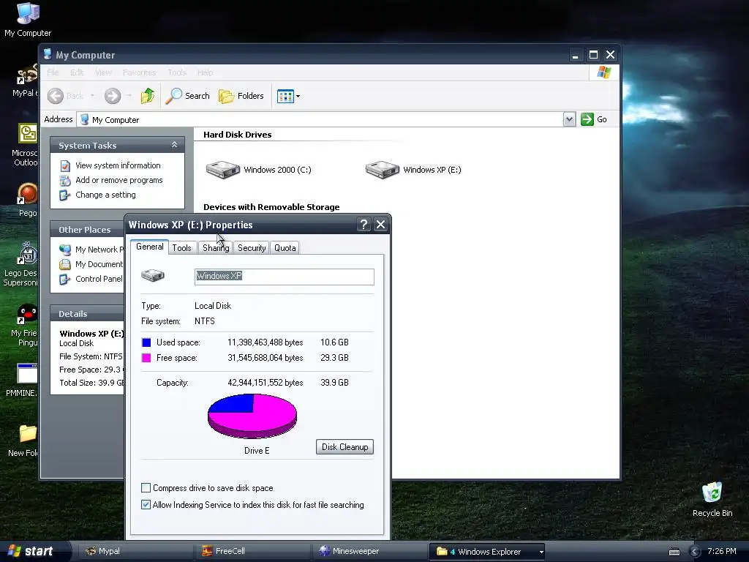
Task: Open the Recycle Bin on the desktop
Action: (x=712, y=499)
